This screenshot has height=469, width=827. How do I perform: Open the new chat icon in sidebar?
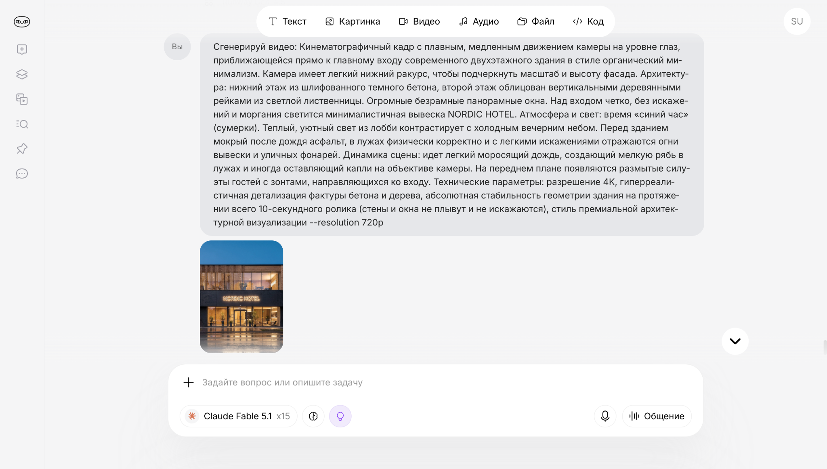click(x=22, y=49)
